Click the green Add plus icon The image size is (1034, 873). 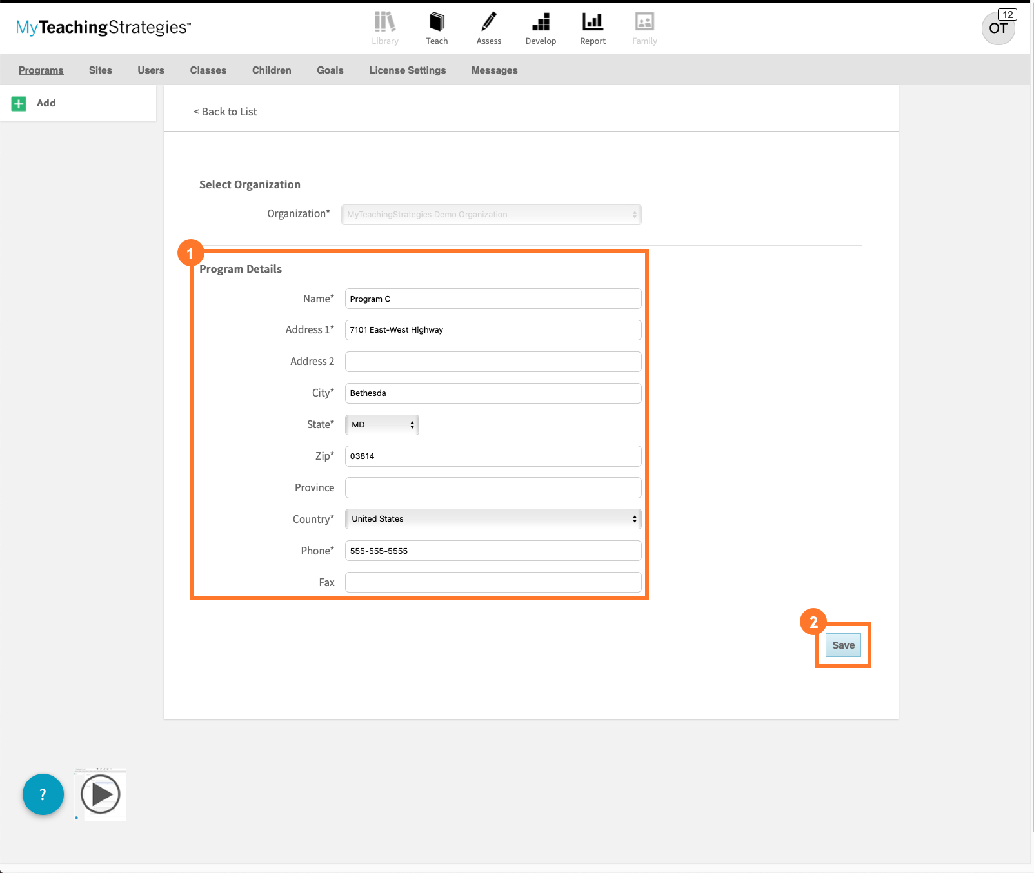[18, 103]
